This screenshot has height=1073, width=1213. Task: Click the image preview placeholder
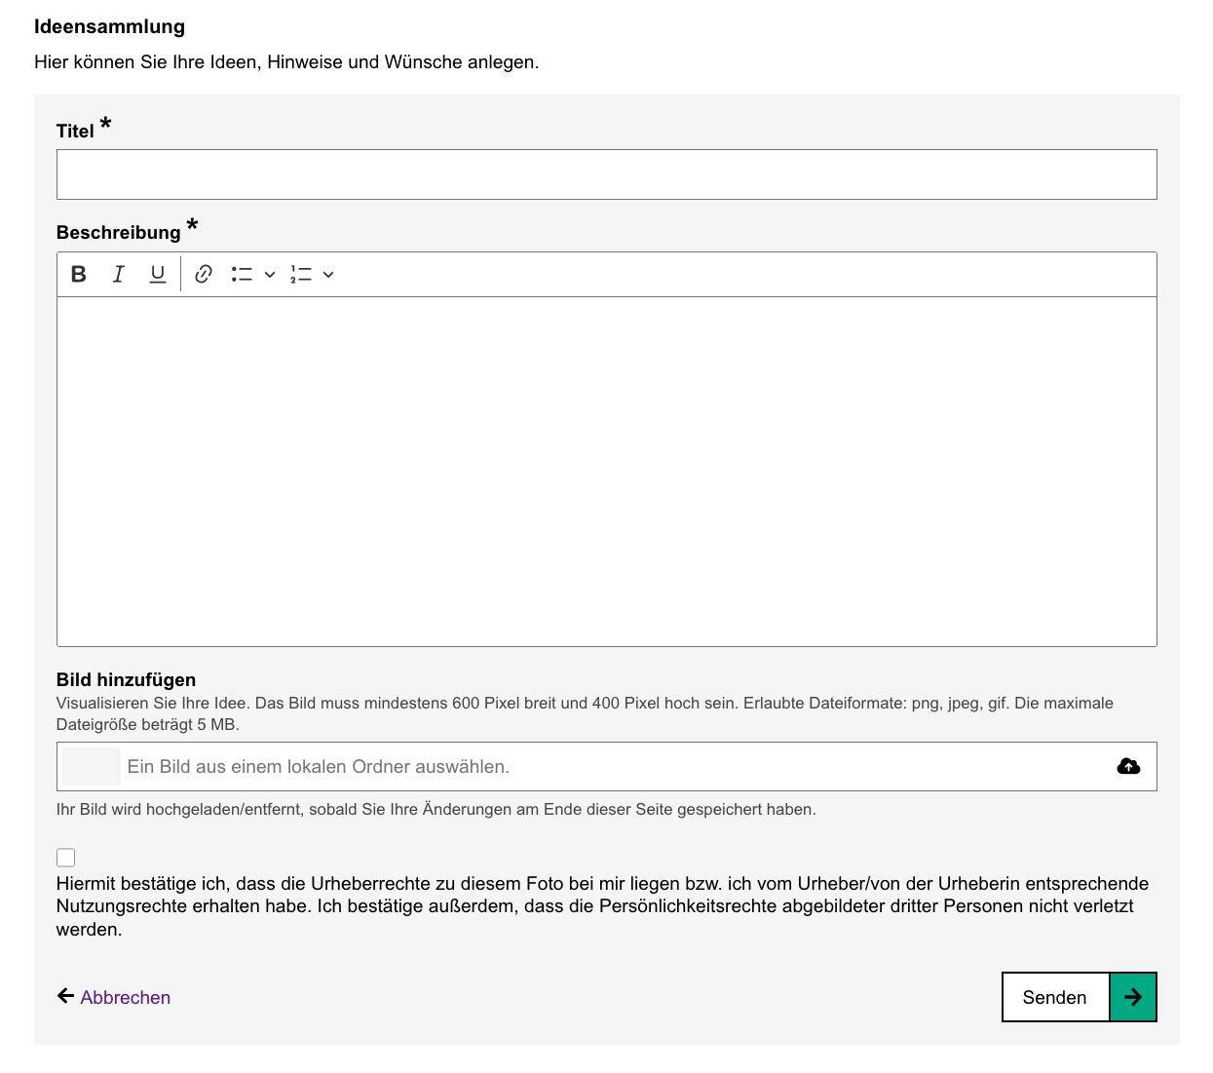(91, 767)
